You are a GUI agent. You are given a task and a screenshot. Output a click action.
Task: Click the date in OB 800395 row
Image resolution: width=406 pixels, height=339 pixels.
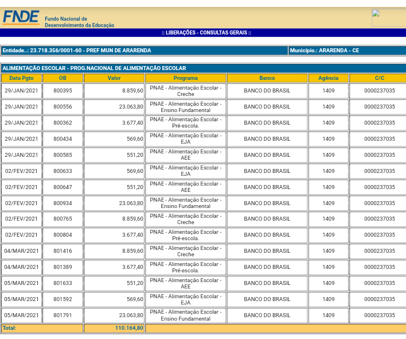(21, 91)
